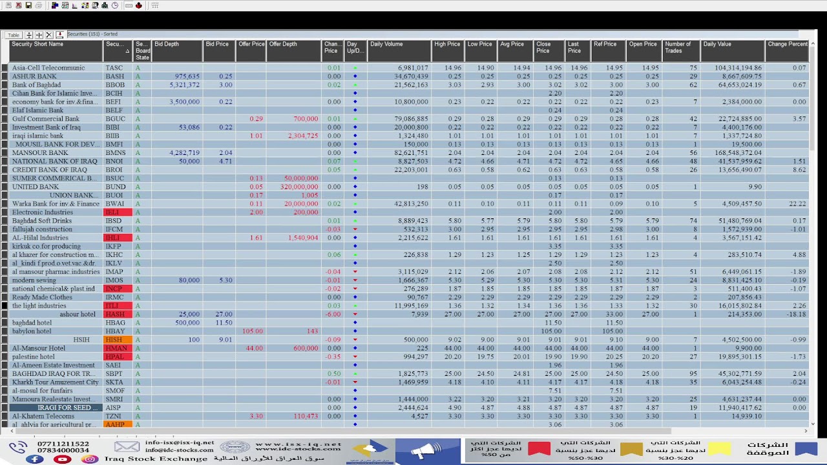Click the YouTube icon in bottom banner
827x465 pixels.
tap(62, 459)
